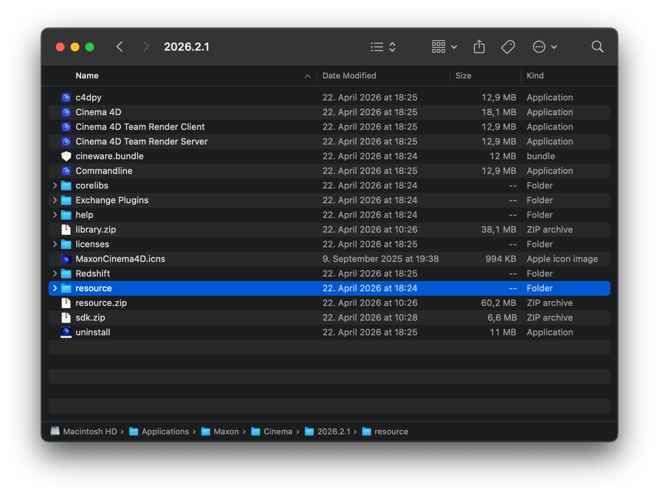
Task: Sort by the Kind column header
Action: pyautogui.click(x=535, y=76)
